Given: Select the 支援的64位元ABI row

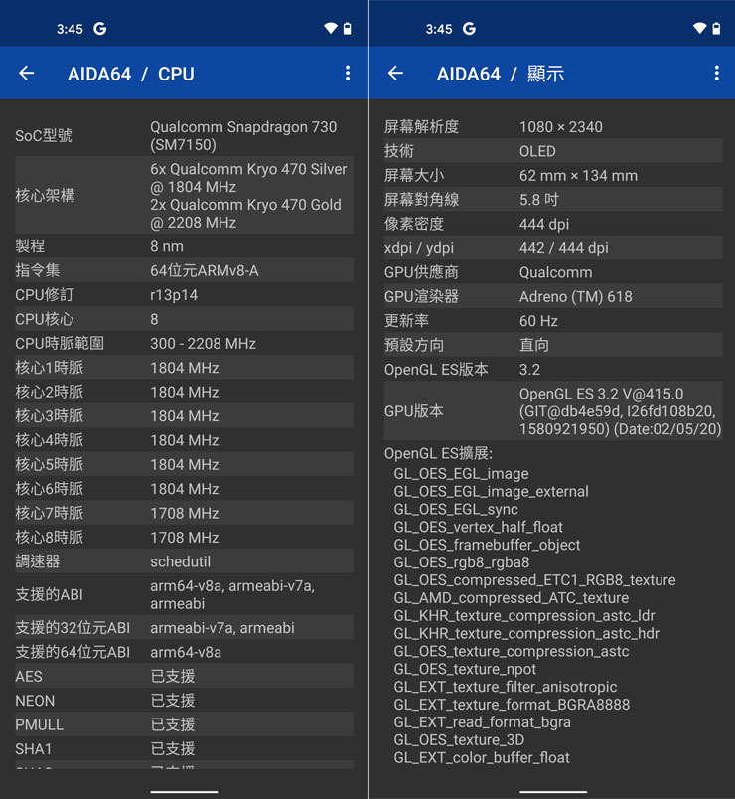Looking at the screenshot, I should tap(184, 652).
